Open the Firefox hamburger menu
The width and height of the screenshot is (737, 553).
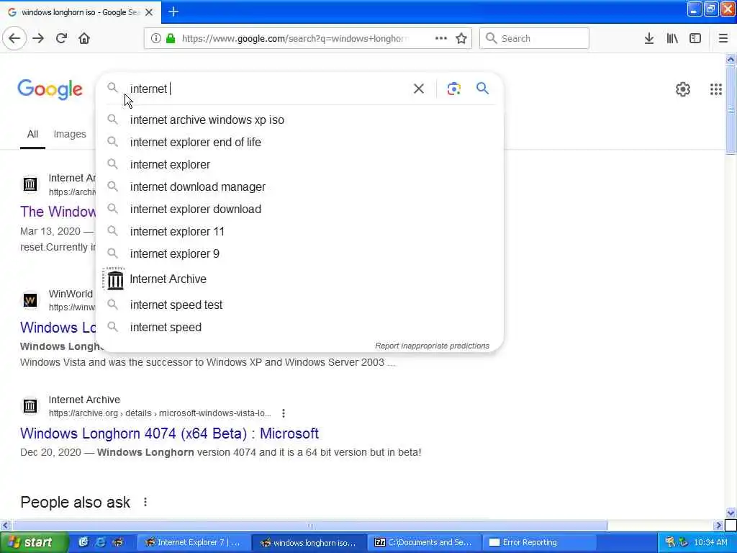[x=723, y=39]
